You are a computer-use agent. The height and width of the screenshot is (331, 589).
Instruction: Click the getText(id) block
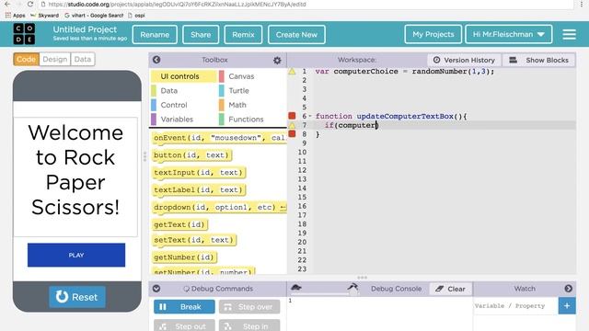click(x=180, y=224)
